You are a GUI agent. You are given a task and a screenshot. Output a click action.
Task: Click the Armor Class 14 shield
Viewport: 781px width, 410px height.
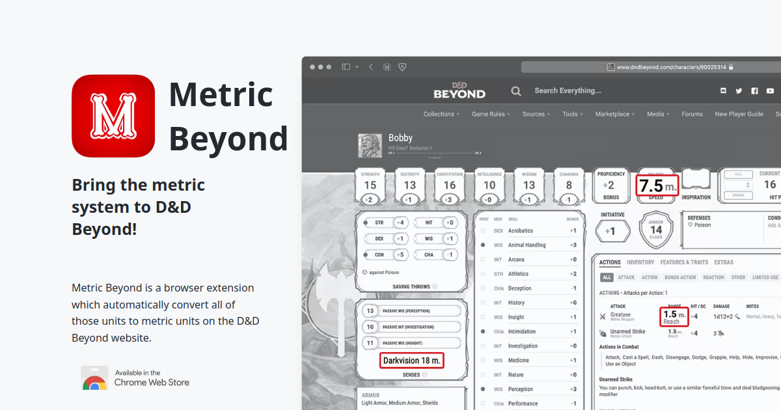point(656,229)
